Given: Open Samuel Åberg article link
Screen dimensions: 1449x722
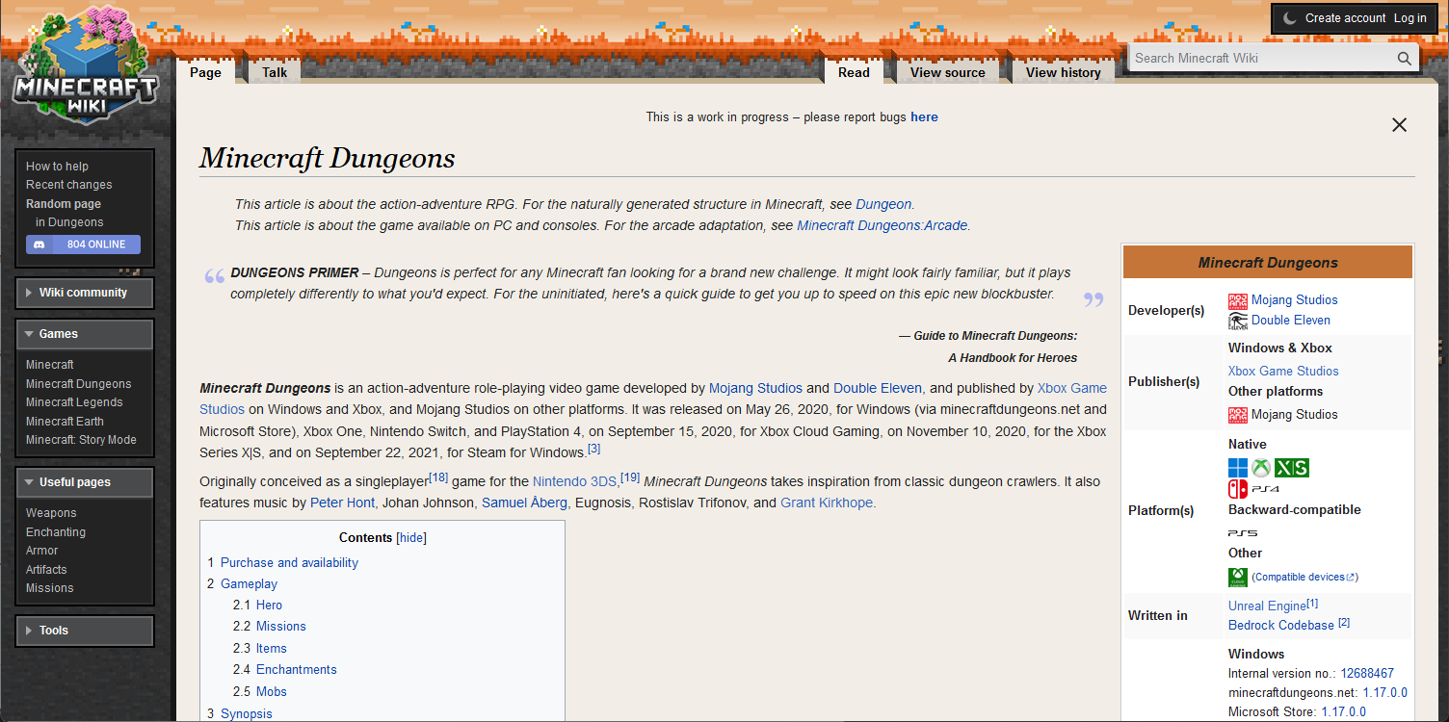Looking at the screenshot, I should pos(525,503).
